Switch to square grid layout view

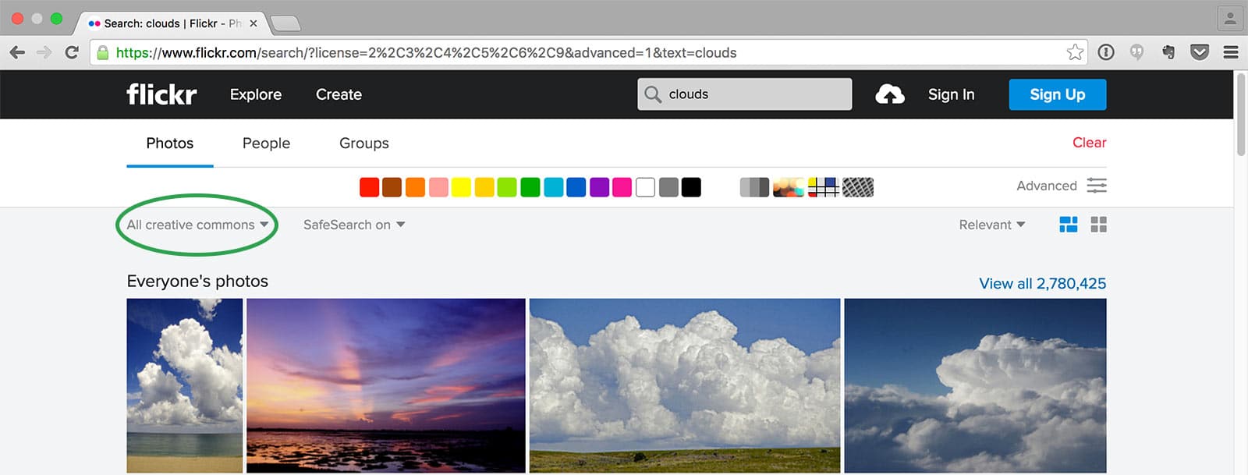click(1098, 225)
